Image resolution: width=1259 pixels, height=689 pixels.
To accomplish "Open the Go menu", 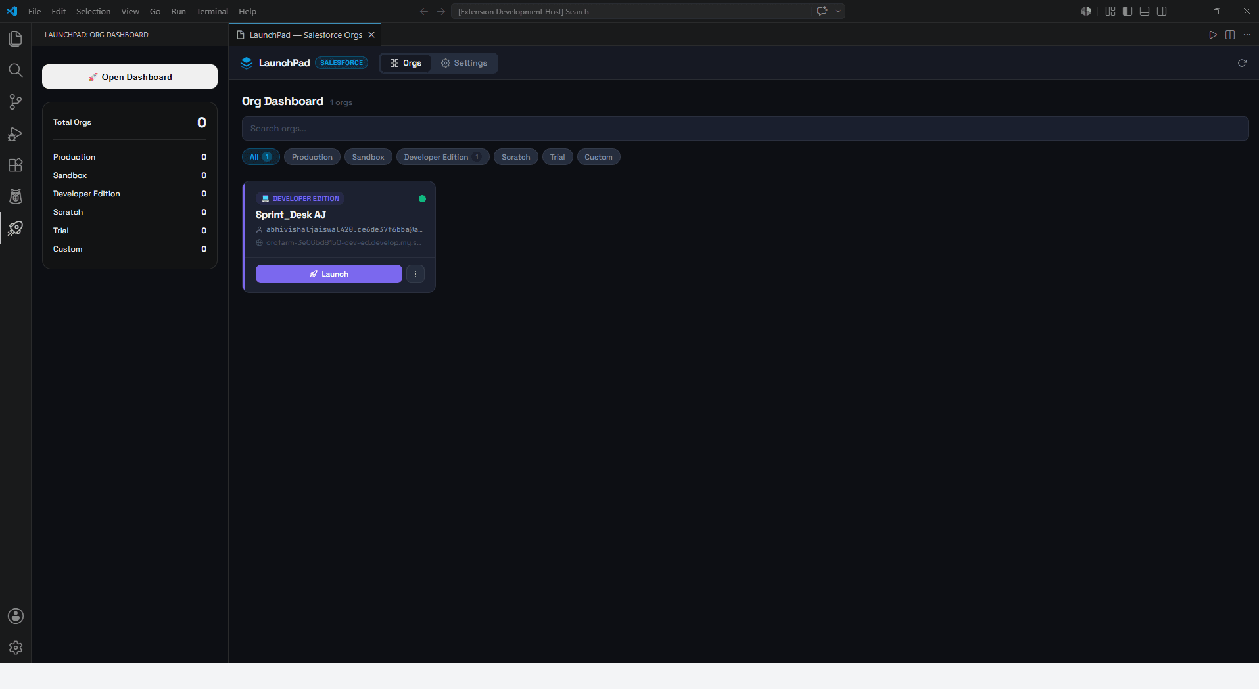I will point(155,11).
